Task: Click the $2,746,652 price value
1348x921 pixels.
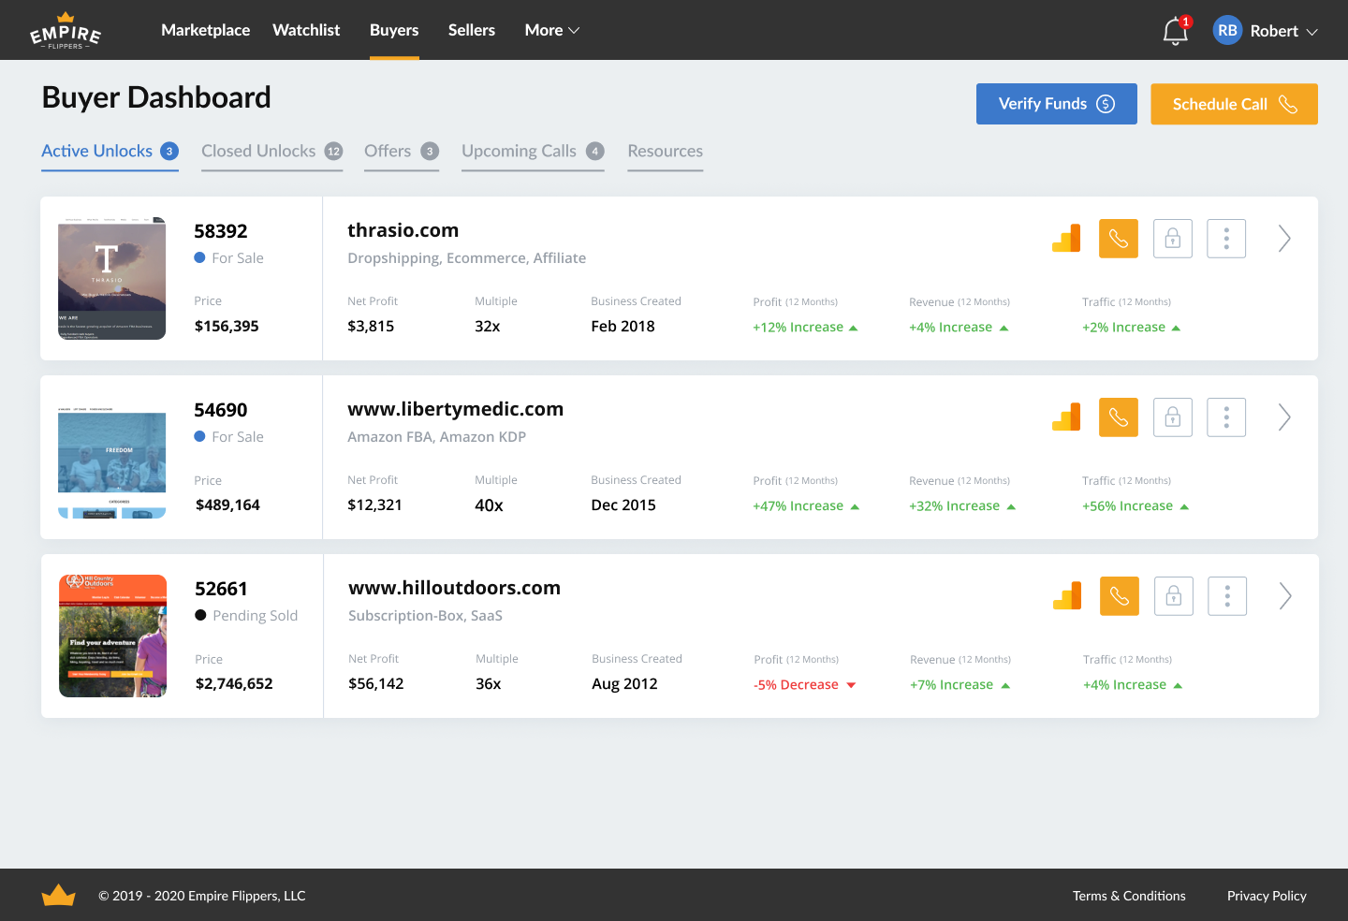Action: tap(234, 683)
